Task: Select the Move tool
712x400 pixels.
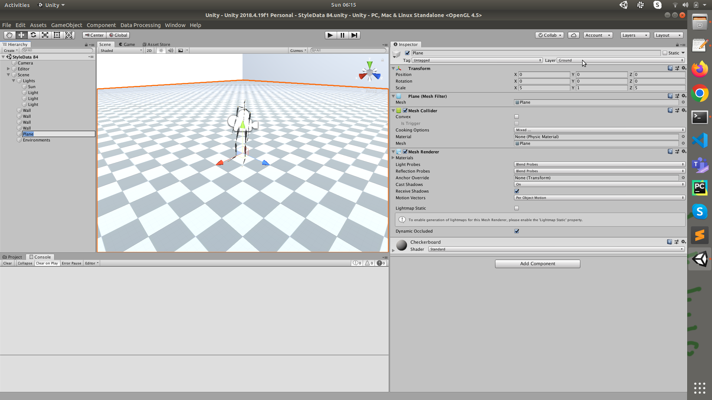Action: coord(21,35)
